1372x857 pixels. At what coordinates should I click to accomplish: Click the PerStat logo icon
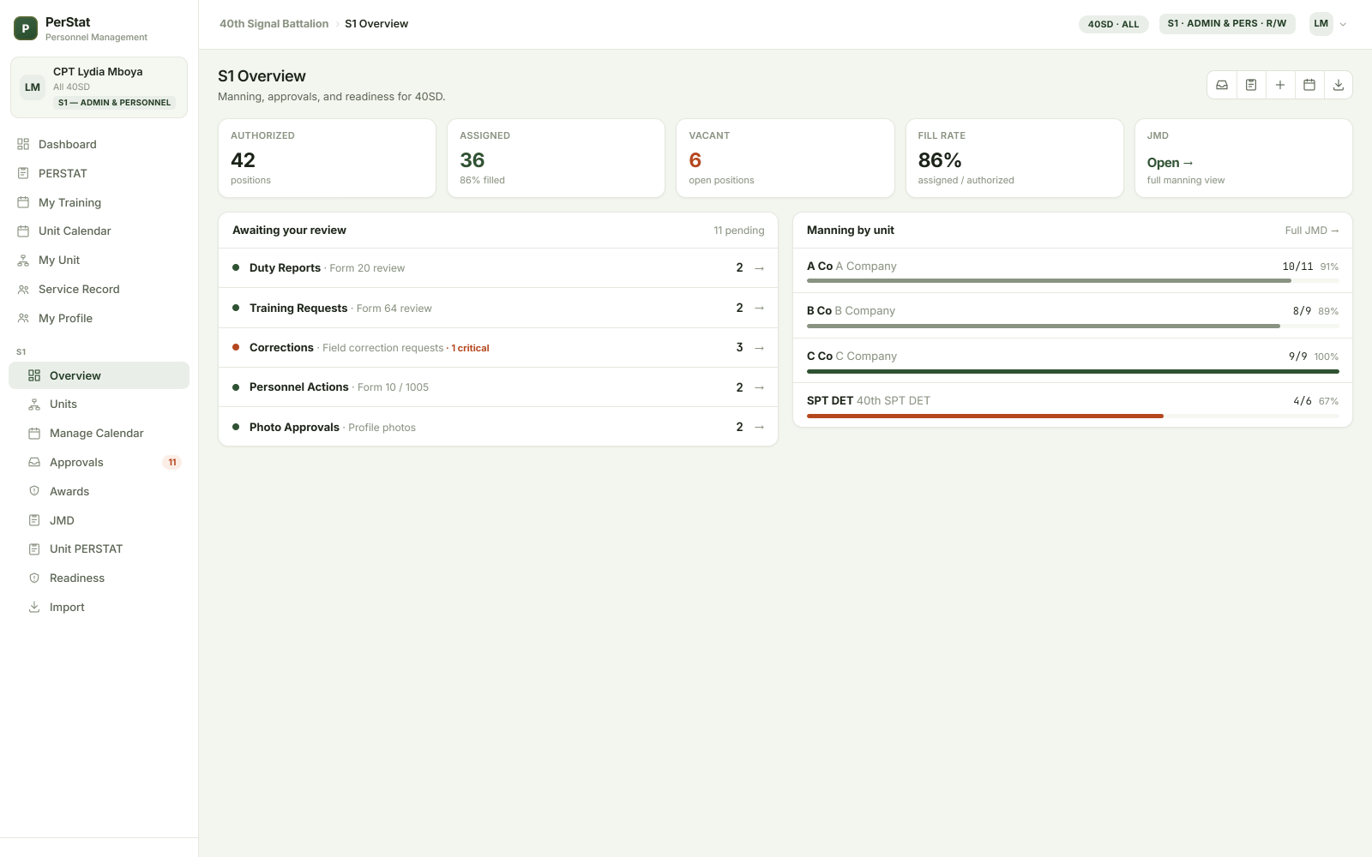point(26,28)
